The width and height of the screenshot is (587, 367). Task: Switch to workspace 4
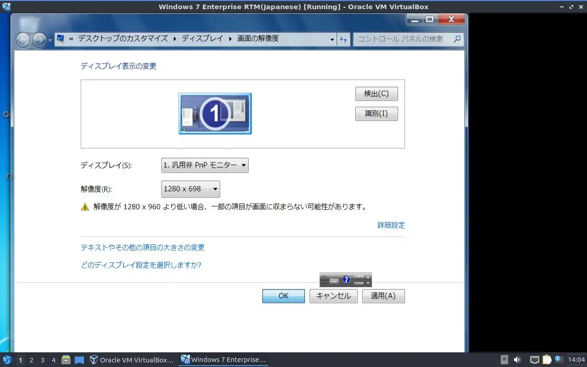(x=53, y=360)
